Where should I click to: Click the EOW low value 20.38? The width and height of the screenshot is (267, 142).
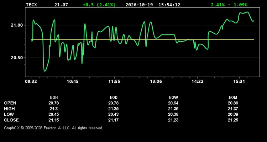173,114
